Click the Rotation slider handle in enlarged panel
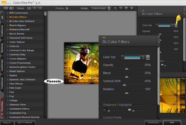The image size is (186, 125). click(x=127, y=93)
